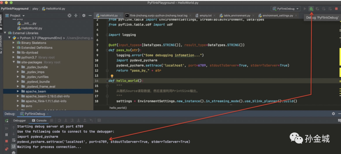Start debugging with the green bug icon

tap(311, 9)
